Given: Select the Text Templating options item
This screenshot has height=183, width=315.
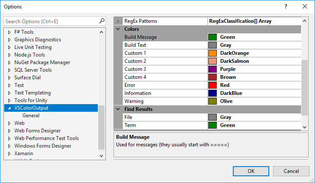Looking at the screenshot, I should click(x=32, y=93).
